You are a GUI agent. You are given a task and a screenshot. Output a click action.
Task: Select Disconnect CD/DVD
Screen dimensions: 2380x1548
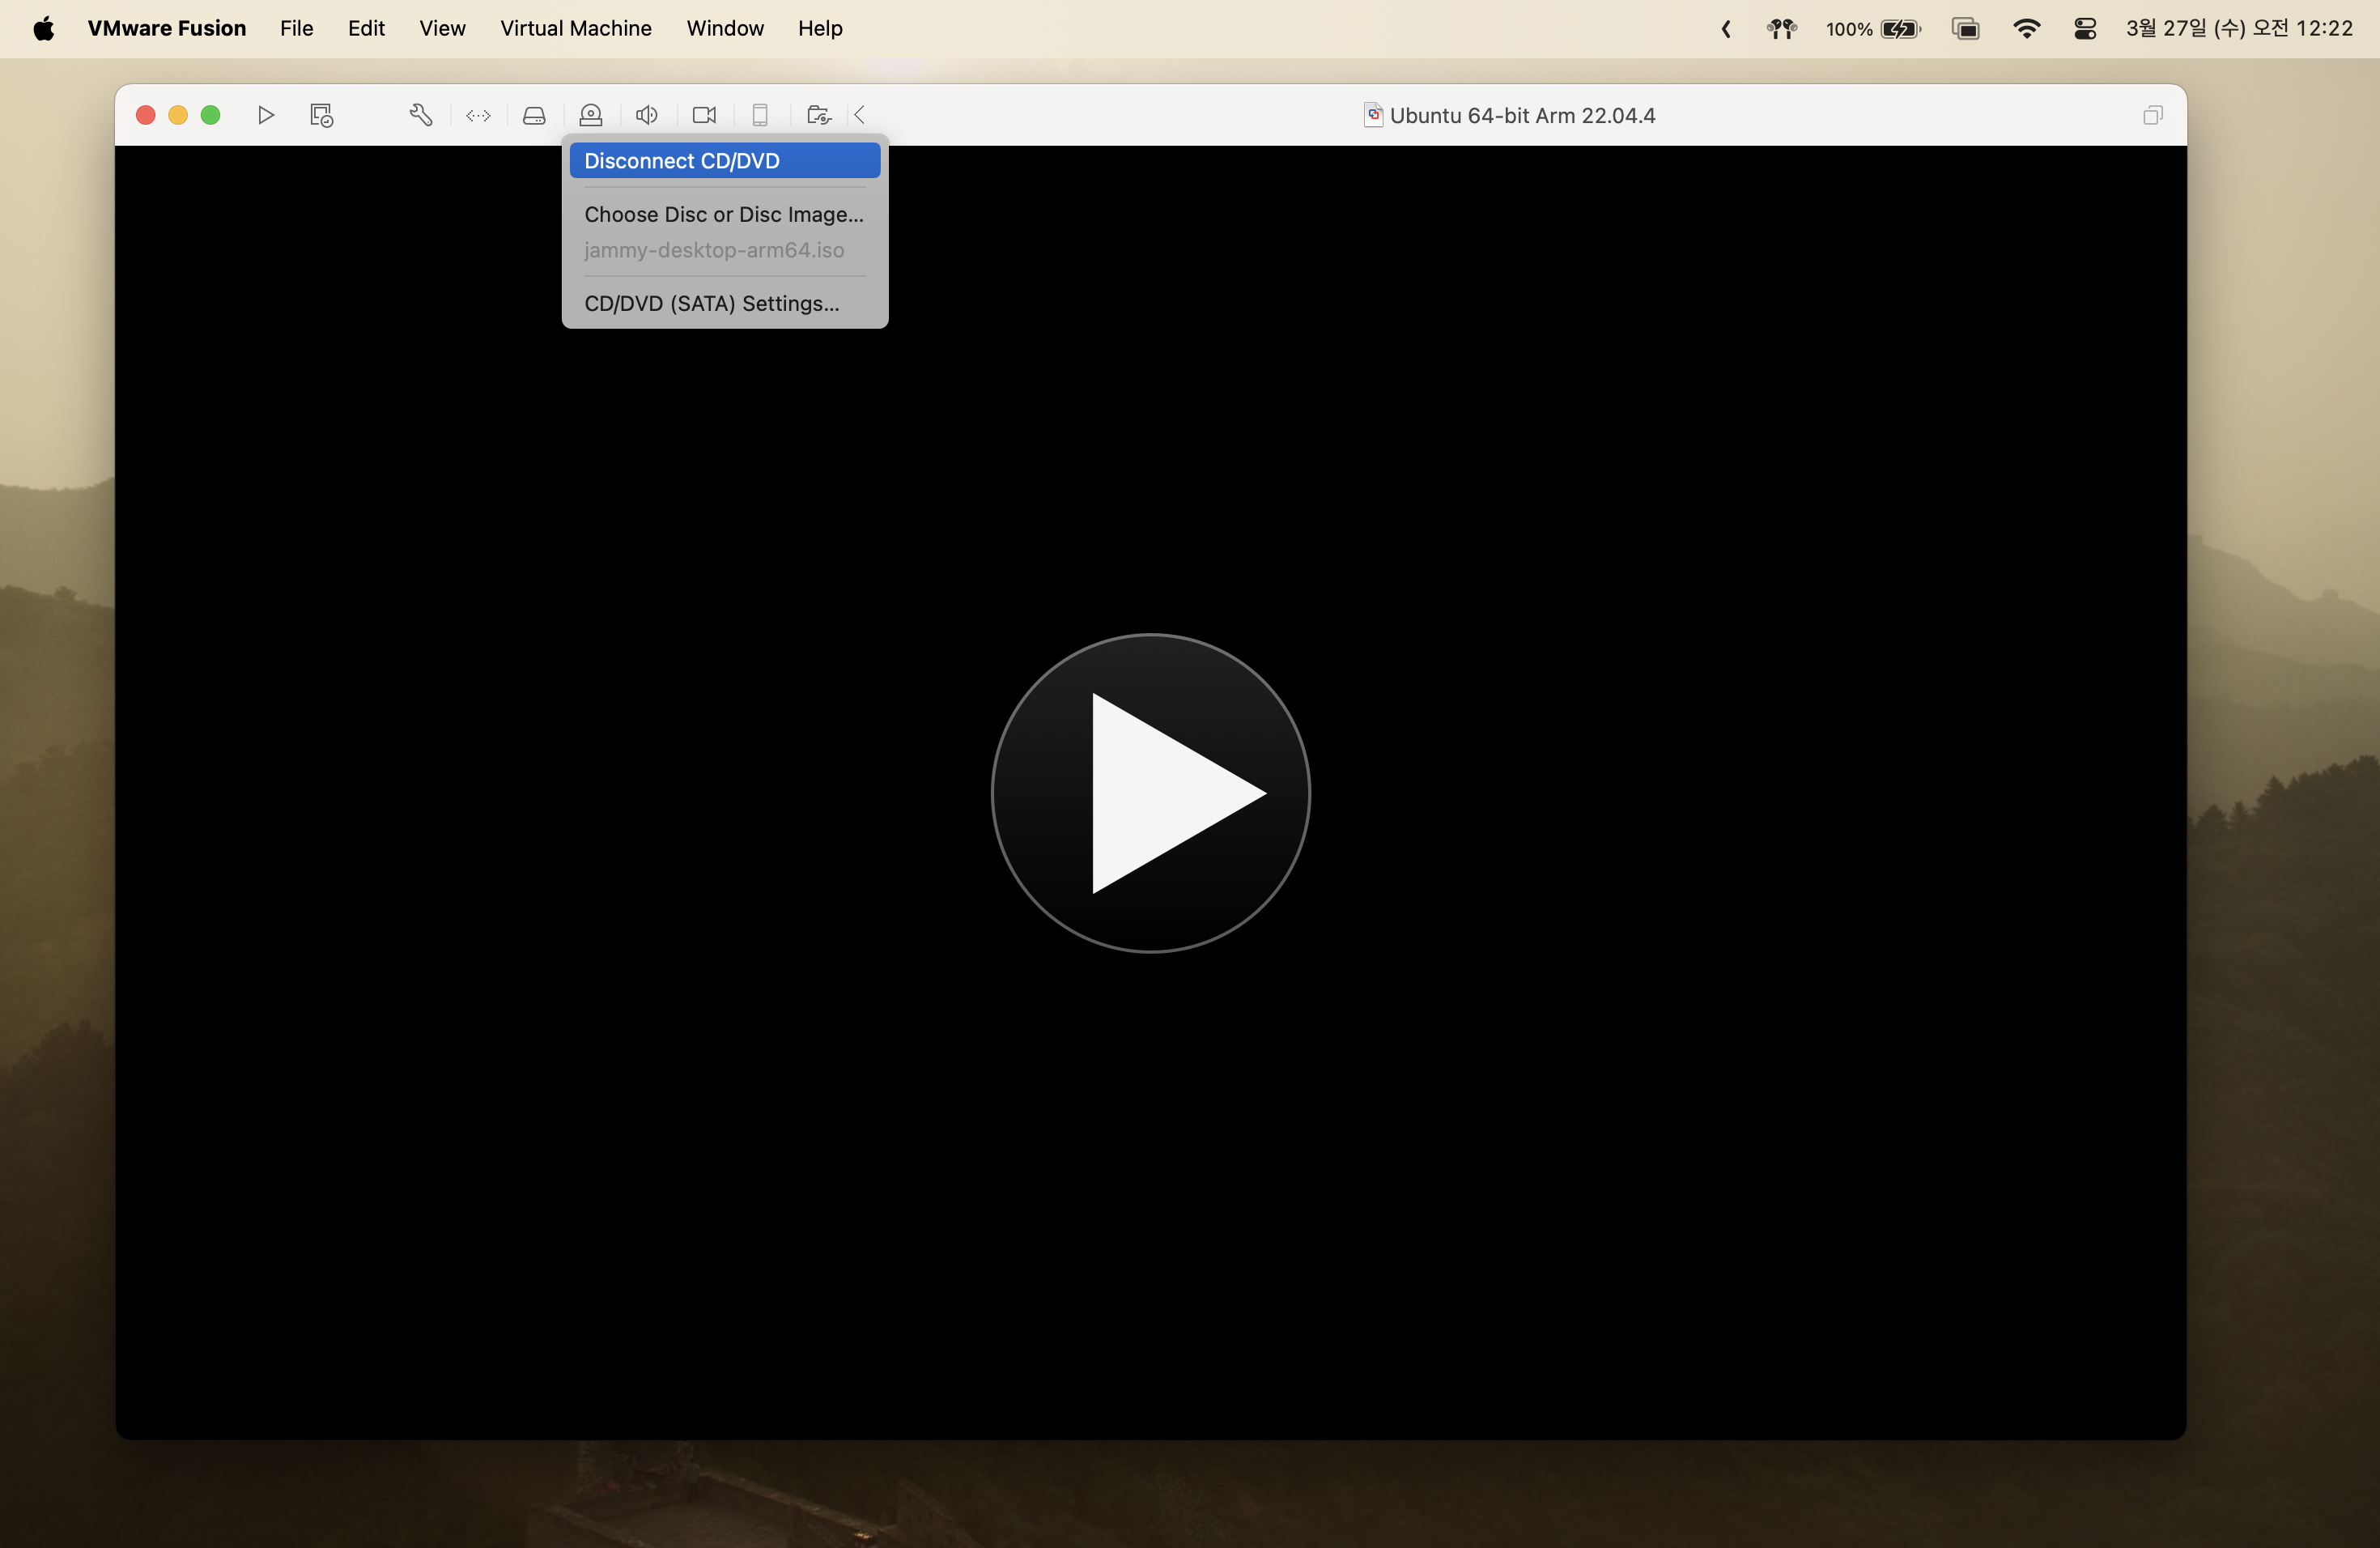pyautogui.click(x=725, y=160)
